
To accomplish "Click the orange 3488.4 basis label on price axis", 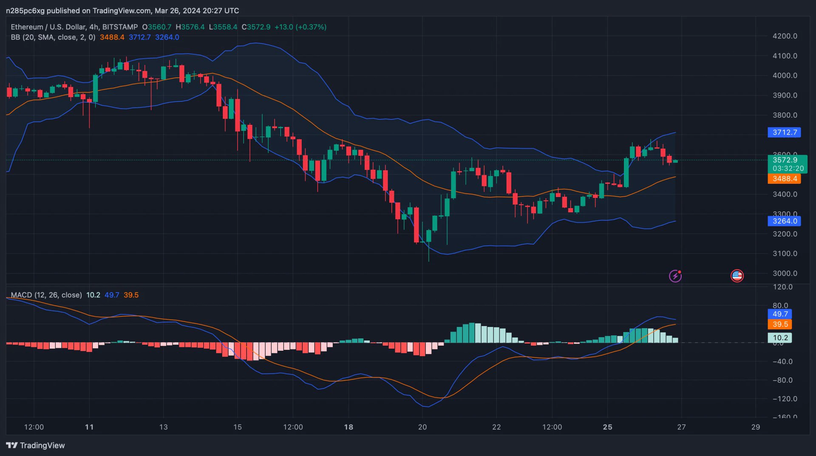I will tap(784, 179).
